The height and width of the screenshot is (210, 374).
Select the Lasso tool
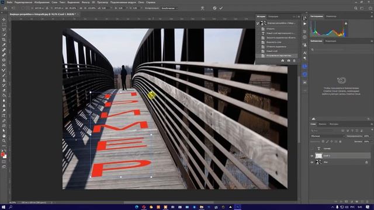point(4,30)
